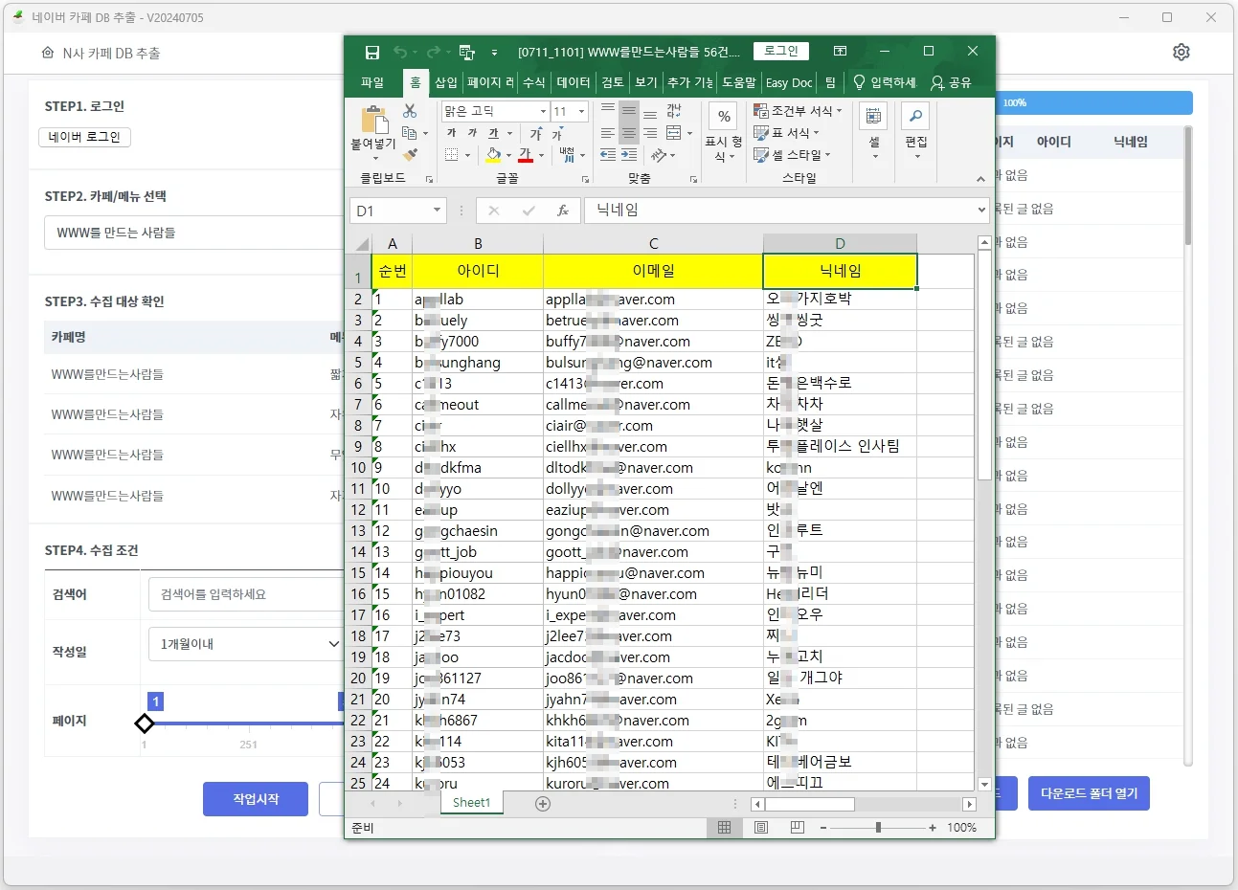Viewport: 1238px width, 890px height.
Task: Decrease the cell indent
Action: tap(608, 155)
